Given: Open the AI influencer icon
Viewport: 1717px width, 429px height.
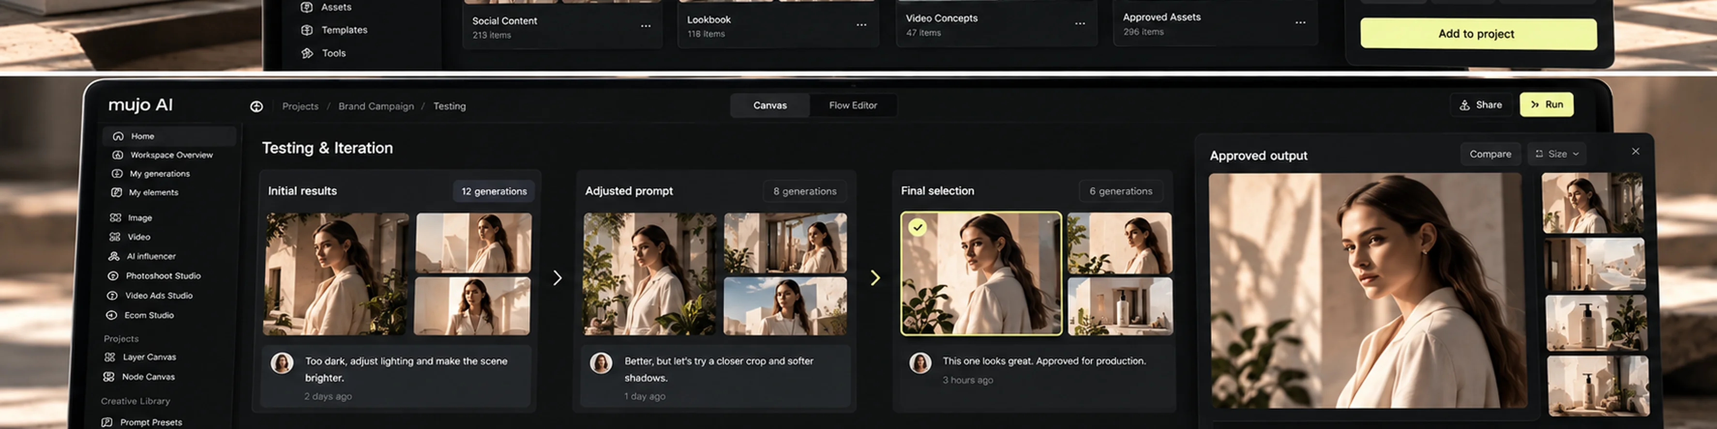Looking at the screenshot, I should tap(114, 256).
